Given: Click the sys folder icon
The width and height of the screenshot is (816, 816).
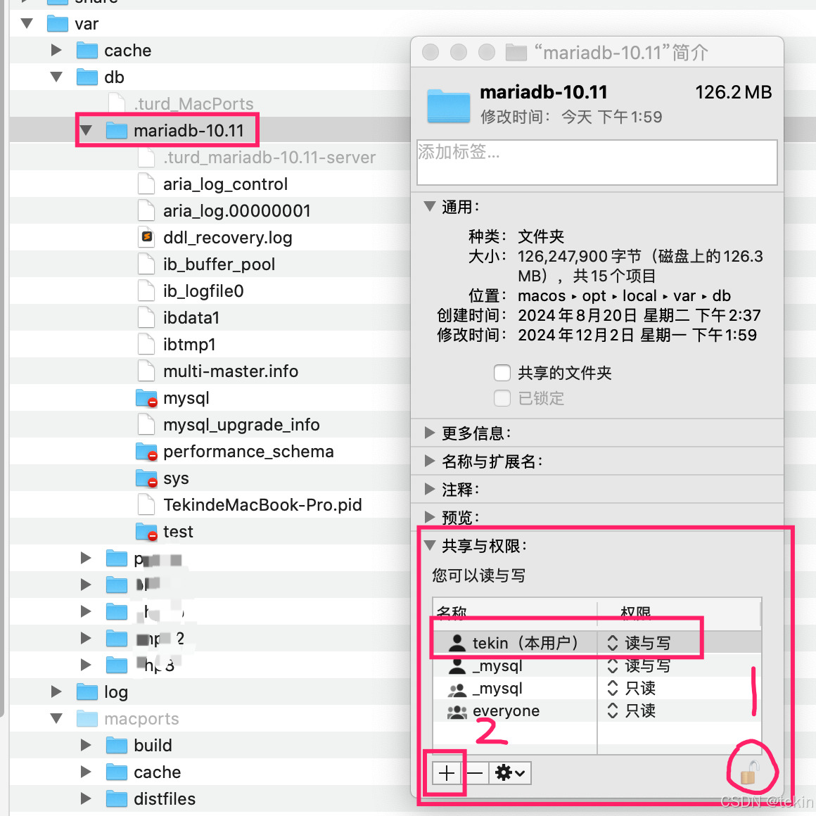Looking at the screenshot, I should (x=146, y=478).
